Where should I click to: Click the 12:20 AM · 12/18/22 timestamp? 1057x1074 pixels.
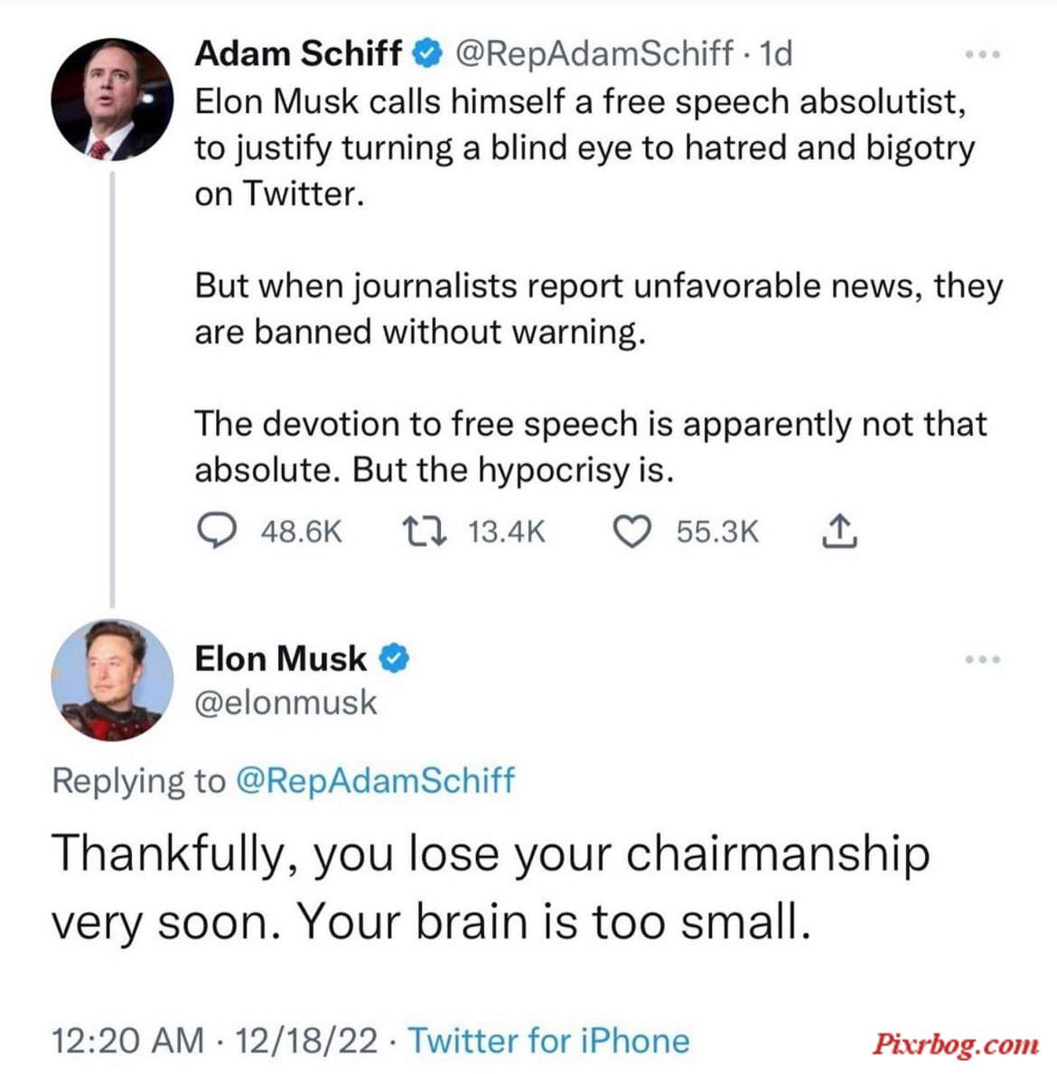point(214,1041)
